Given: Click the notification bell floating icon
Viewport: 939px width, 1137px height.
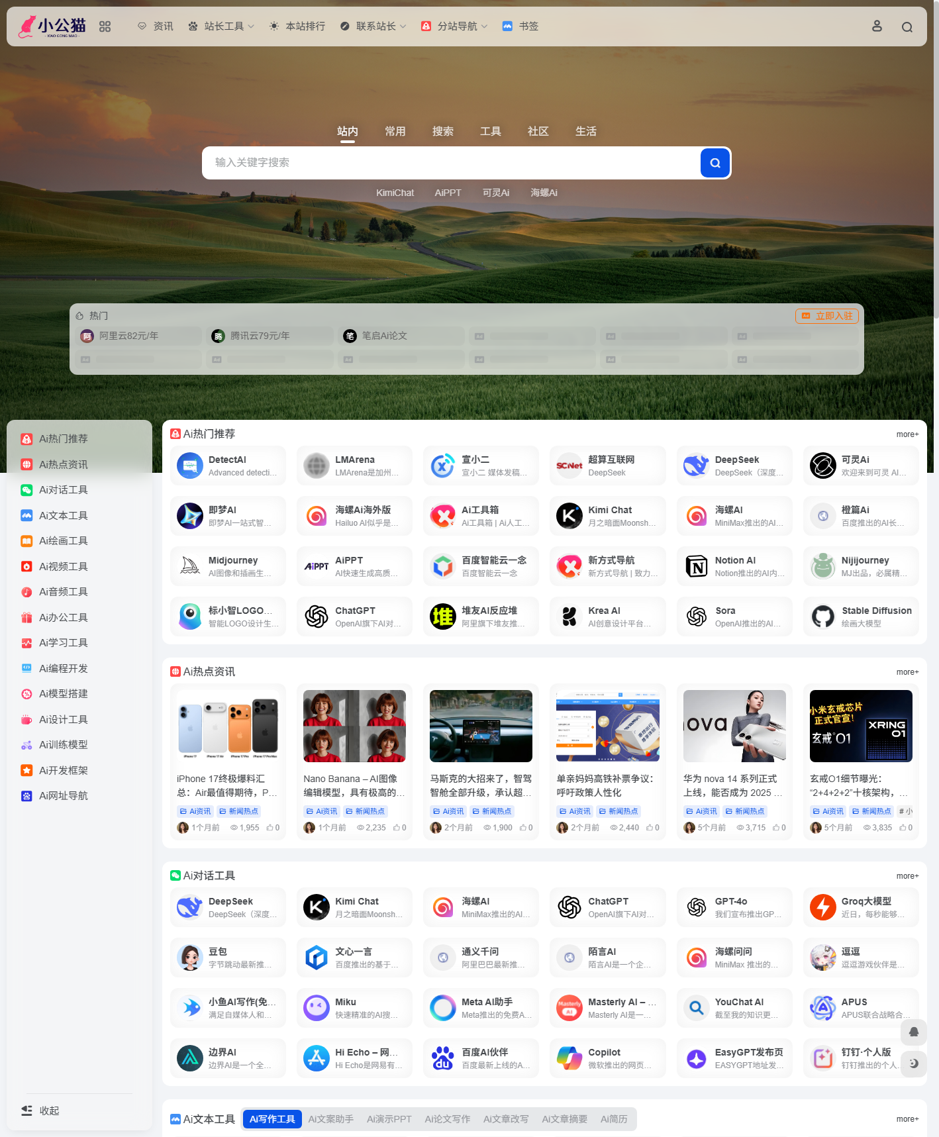Looking at the screenshot, I should [913, 1032].
